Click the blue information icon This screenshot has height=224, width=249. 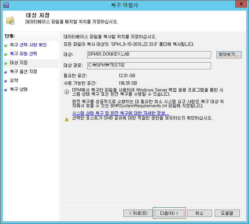[67, 92]
